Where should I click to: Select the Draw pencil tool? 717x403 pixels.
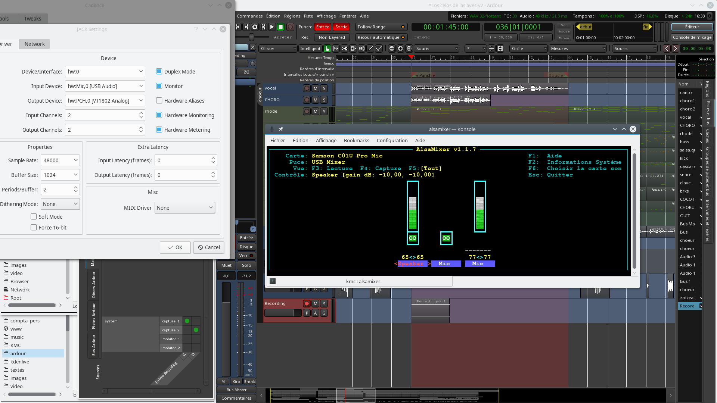pyautogui.click(x=370, y=49)
